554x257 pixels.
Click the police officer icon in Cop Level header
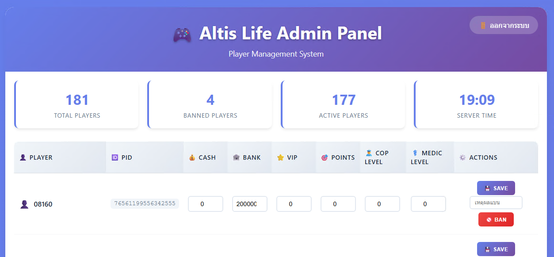click(369, 153)
